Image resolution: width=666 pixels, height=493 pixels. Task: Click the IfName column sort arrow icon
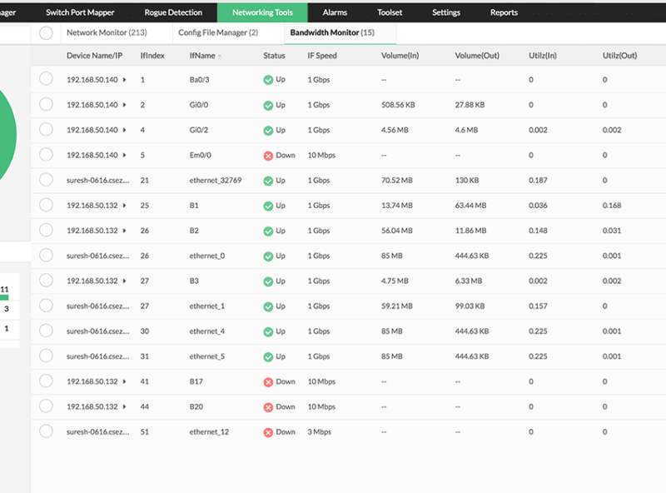220,57
